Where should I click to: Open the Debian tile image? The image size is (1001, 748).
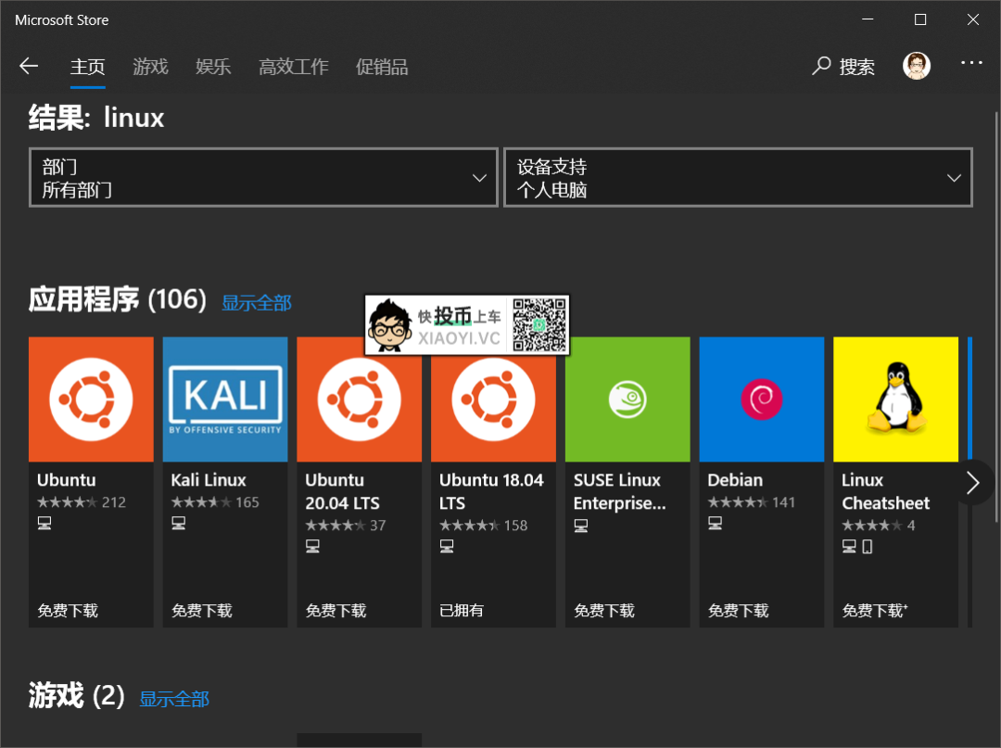[x=762, y=399]
